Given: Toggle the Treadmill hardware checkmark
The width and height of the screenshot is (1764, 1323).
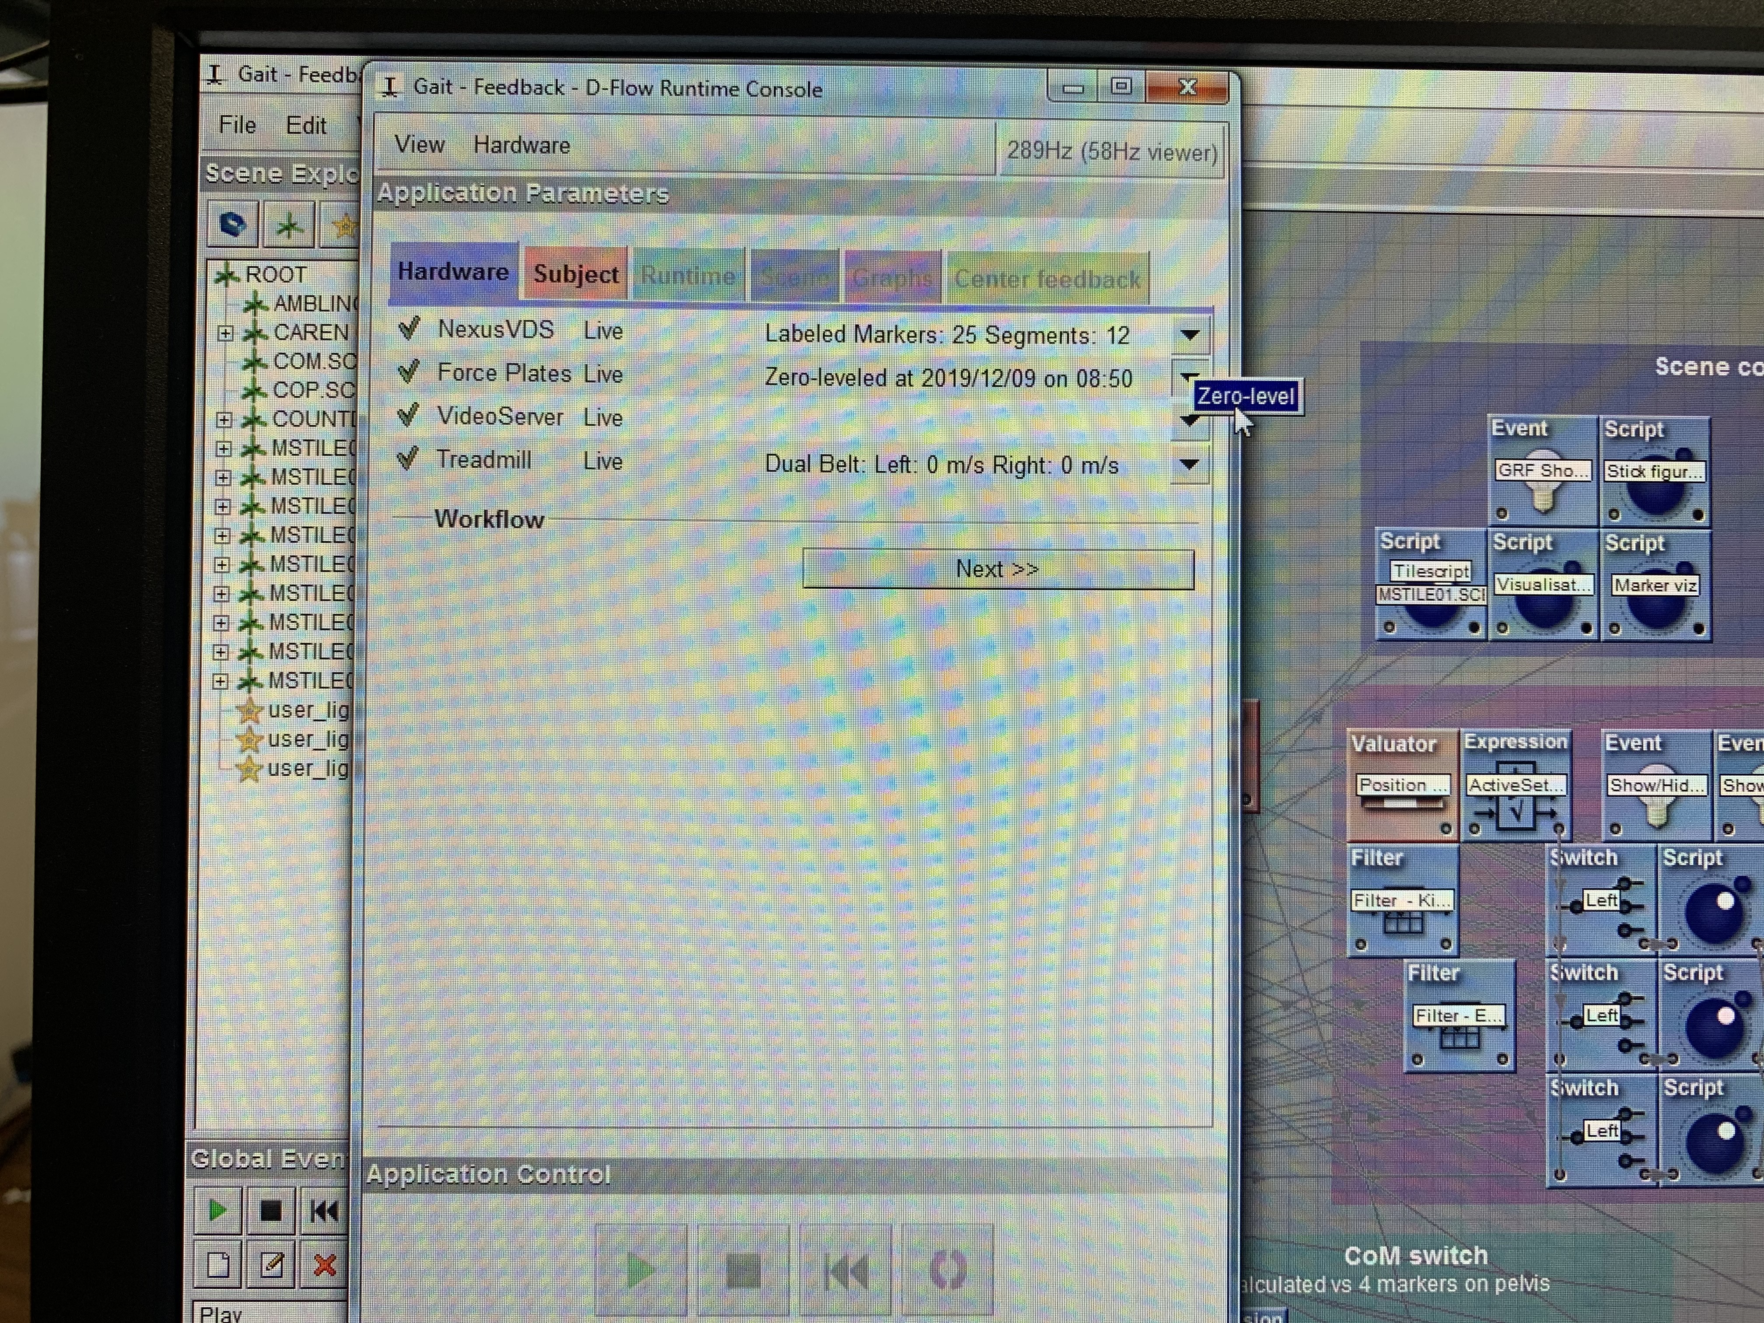Looking at the screenshot, I should tap(407, 458).
